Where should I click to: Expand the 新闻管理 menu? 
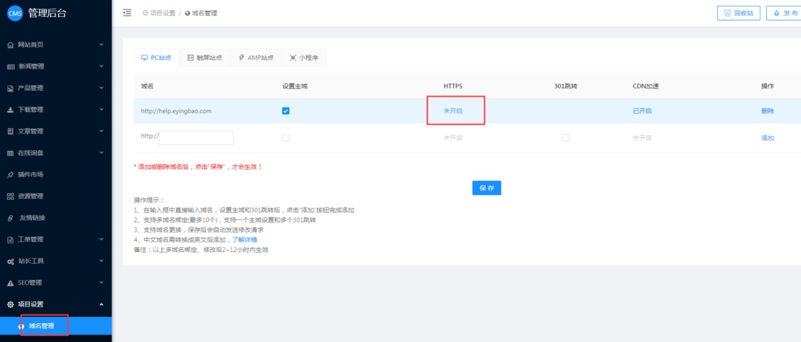tap(56, 67)
